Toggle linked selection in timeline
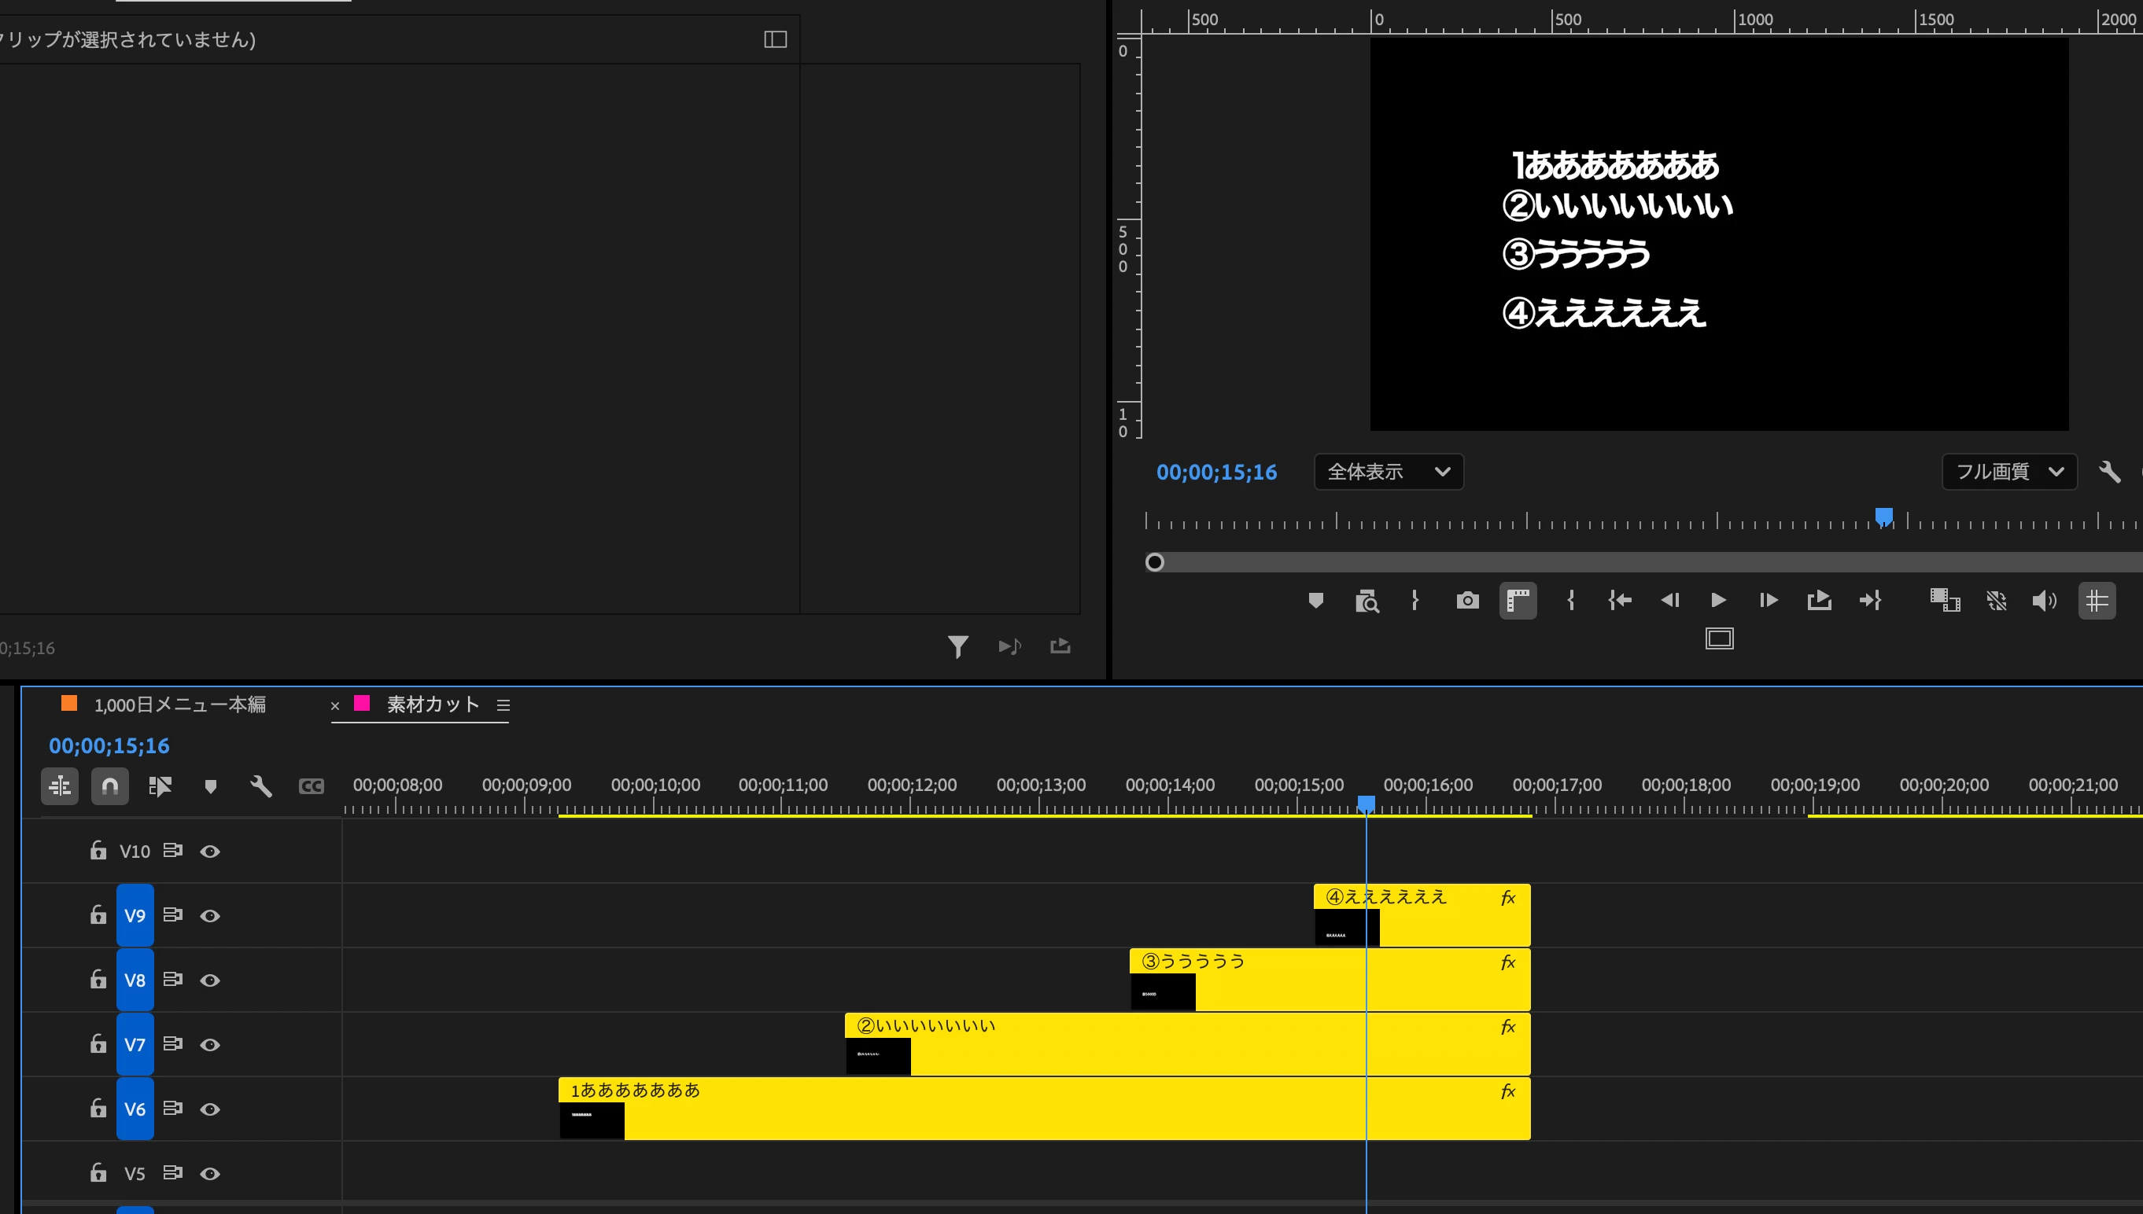The image size is (2143, 1214). coord(160,785)
